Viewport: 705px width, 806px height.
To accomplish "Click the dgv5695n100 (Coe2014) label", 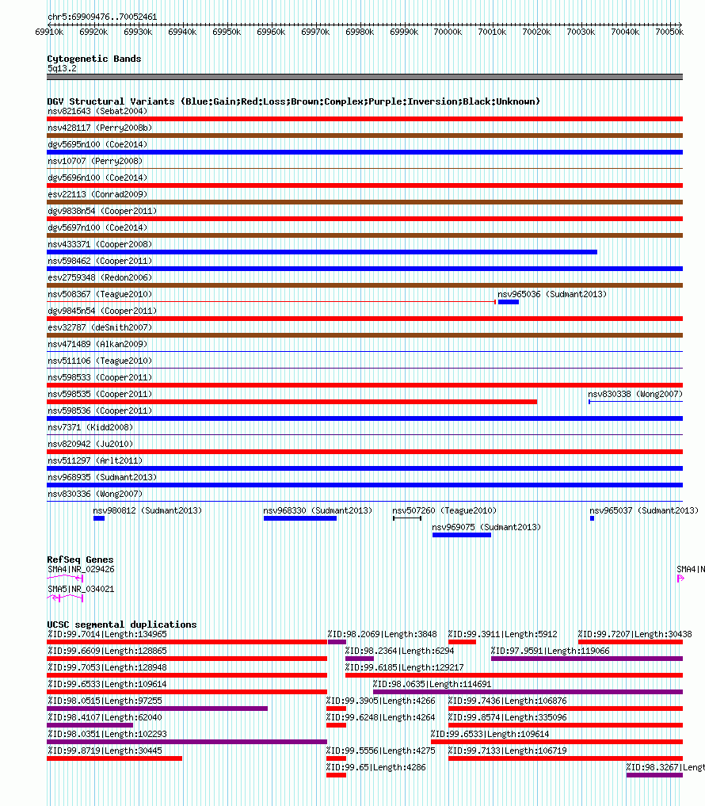I will [97, 144].
